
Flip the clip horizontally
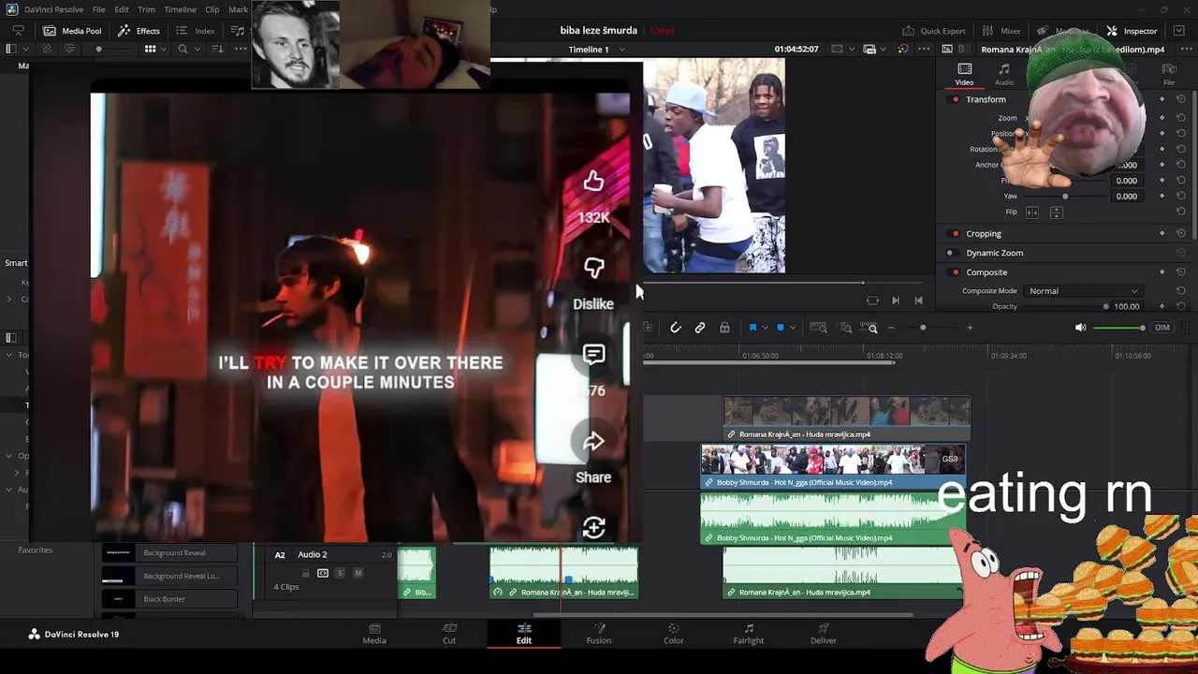(1032, 212)
